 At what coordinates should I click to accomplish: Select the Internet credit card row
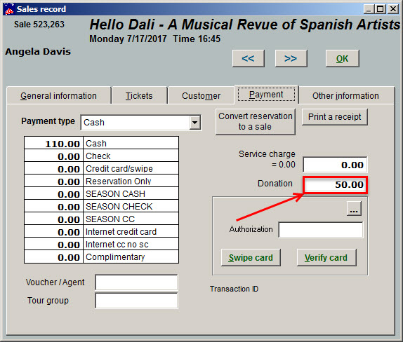[x=102, y=231]
